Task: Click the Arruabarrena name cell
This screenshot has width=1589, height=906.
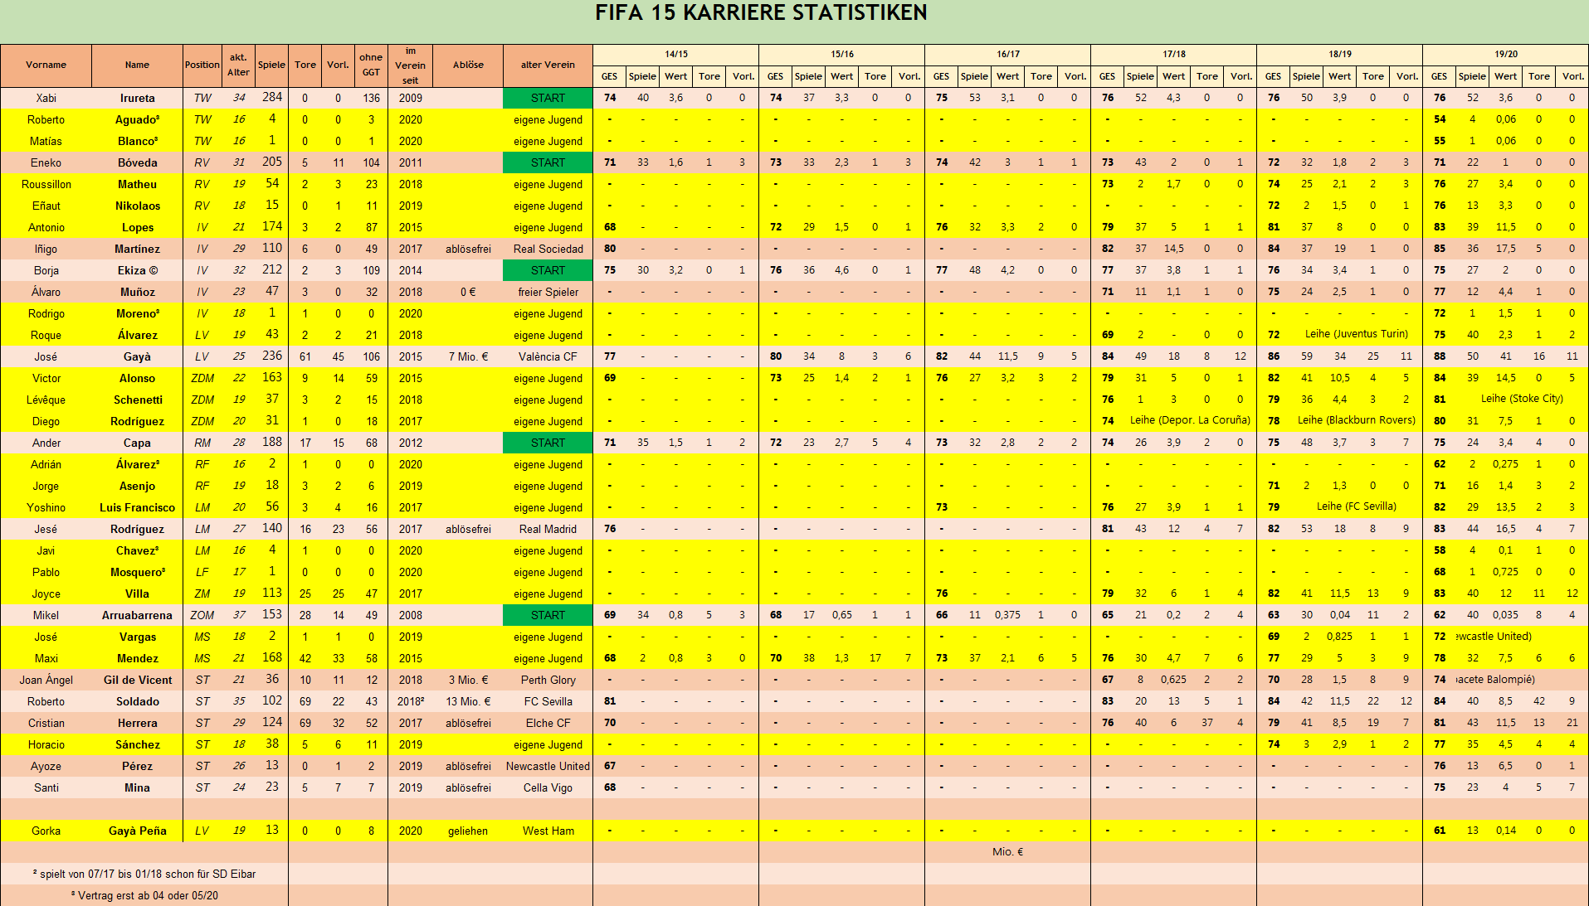Action: coord(137,615)
